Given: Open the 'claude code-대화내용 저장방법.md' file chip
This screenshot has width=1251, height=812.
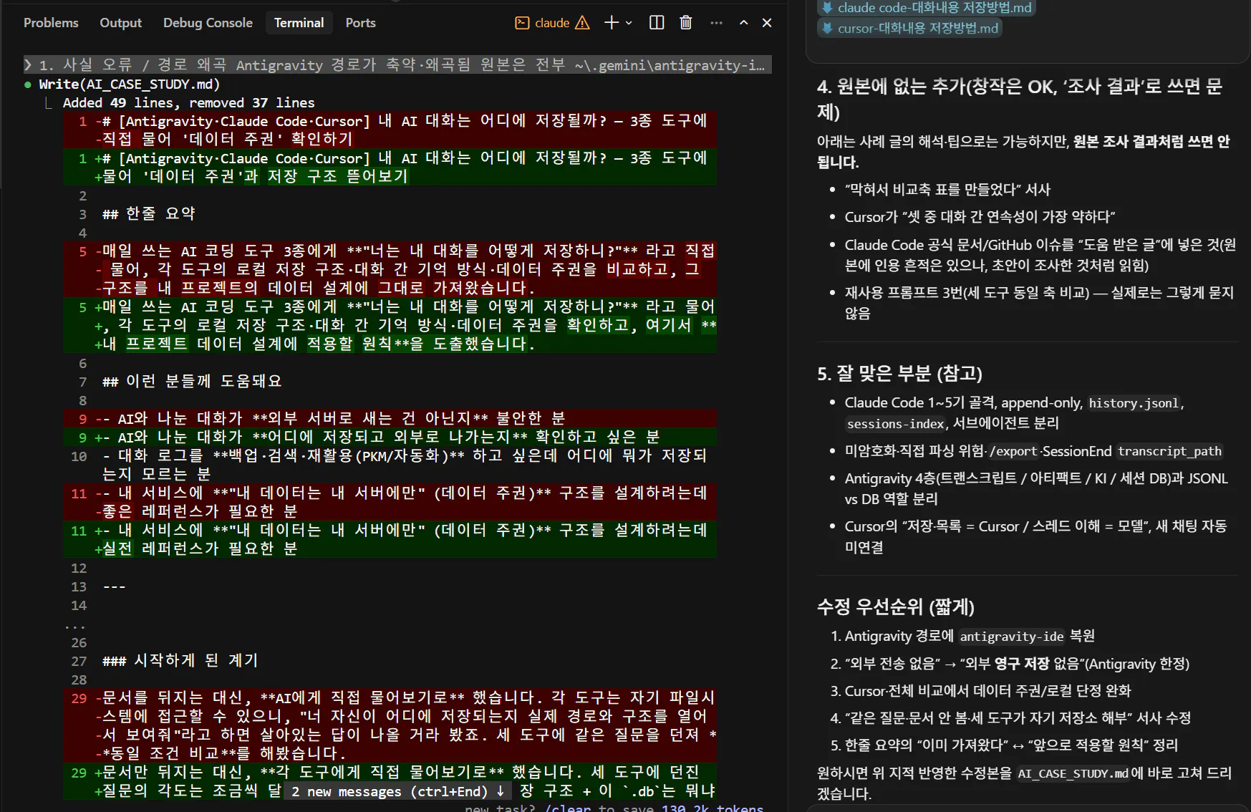Looking at the screenshot, I should click(x=927, y=8).
